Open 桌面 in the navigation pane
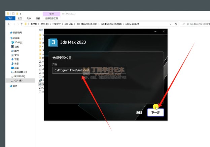The height and width of the screenshot is (147, 210). (16, 68)
